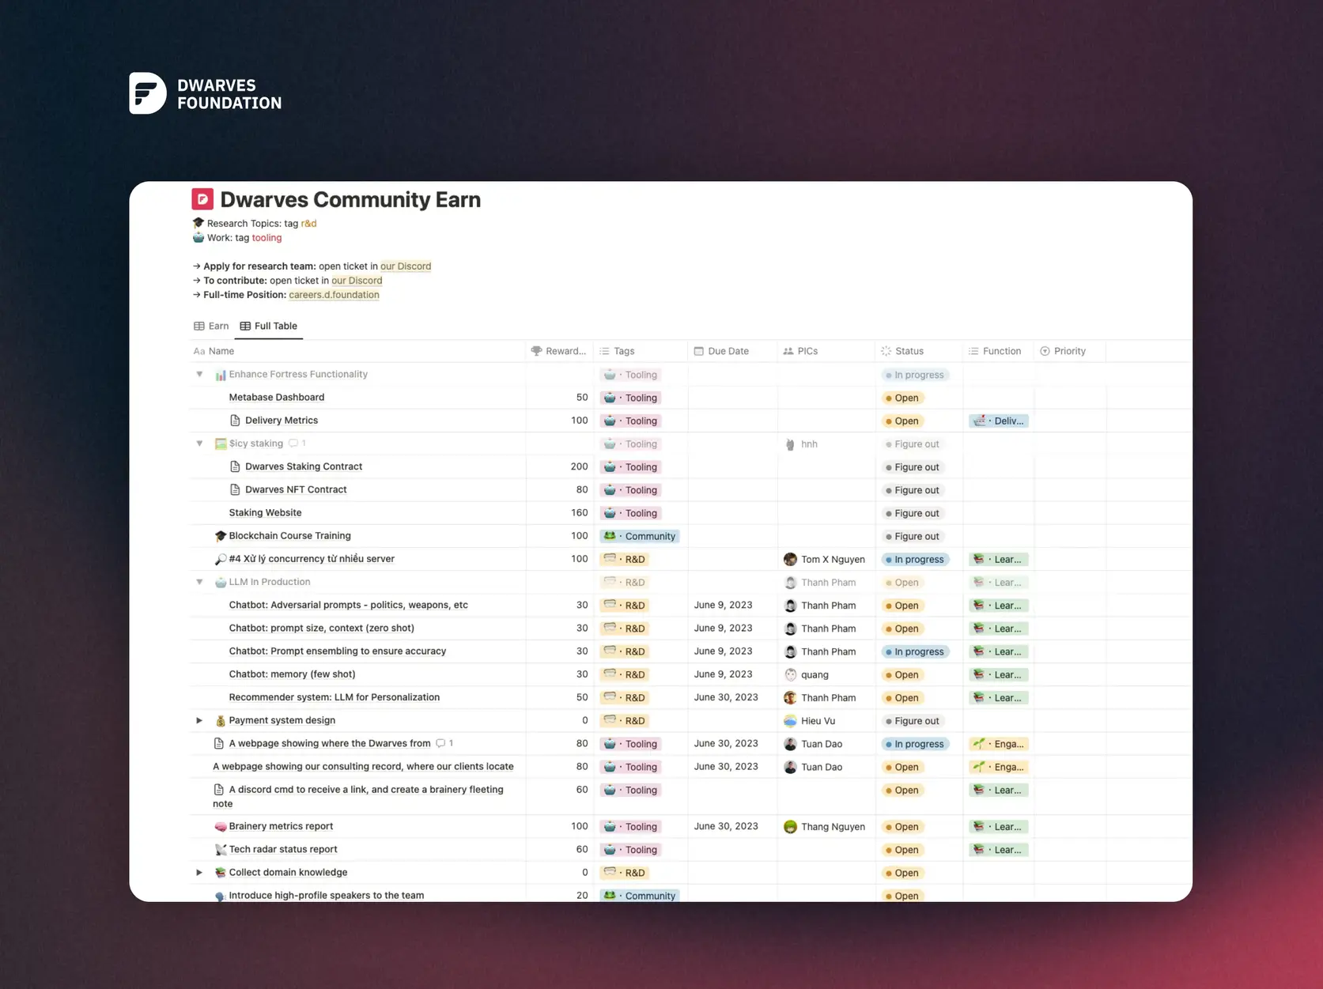Image resolution: width=1323 pixels, height=989 pixels.
Task: Click the hnh avatar in $icy staking row
Action: [x=790, y=444]
